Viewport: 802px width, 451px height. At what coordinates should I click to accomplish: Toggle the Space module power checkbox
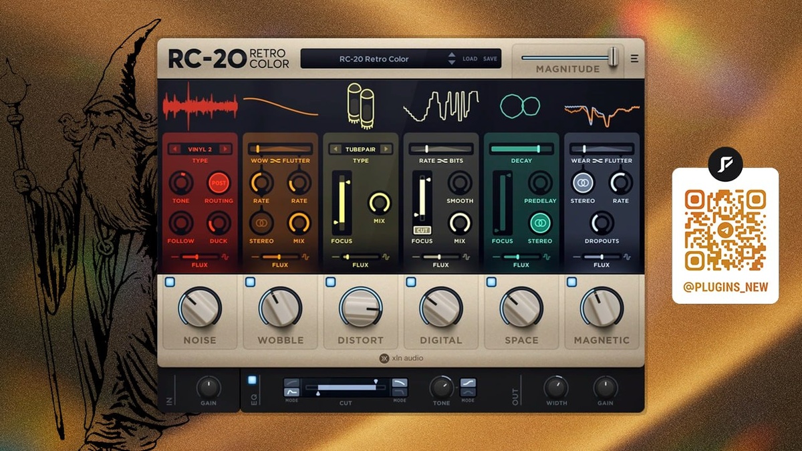click(491, 282)
